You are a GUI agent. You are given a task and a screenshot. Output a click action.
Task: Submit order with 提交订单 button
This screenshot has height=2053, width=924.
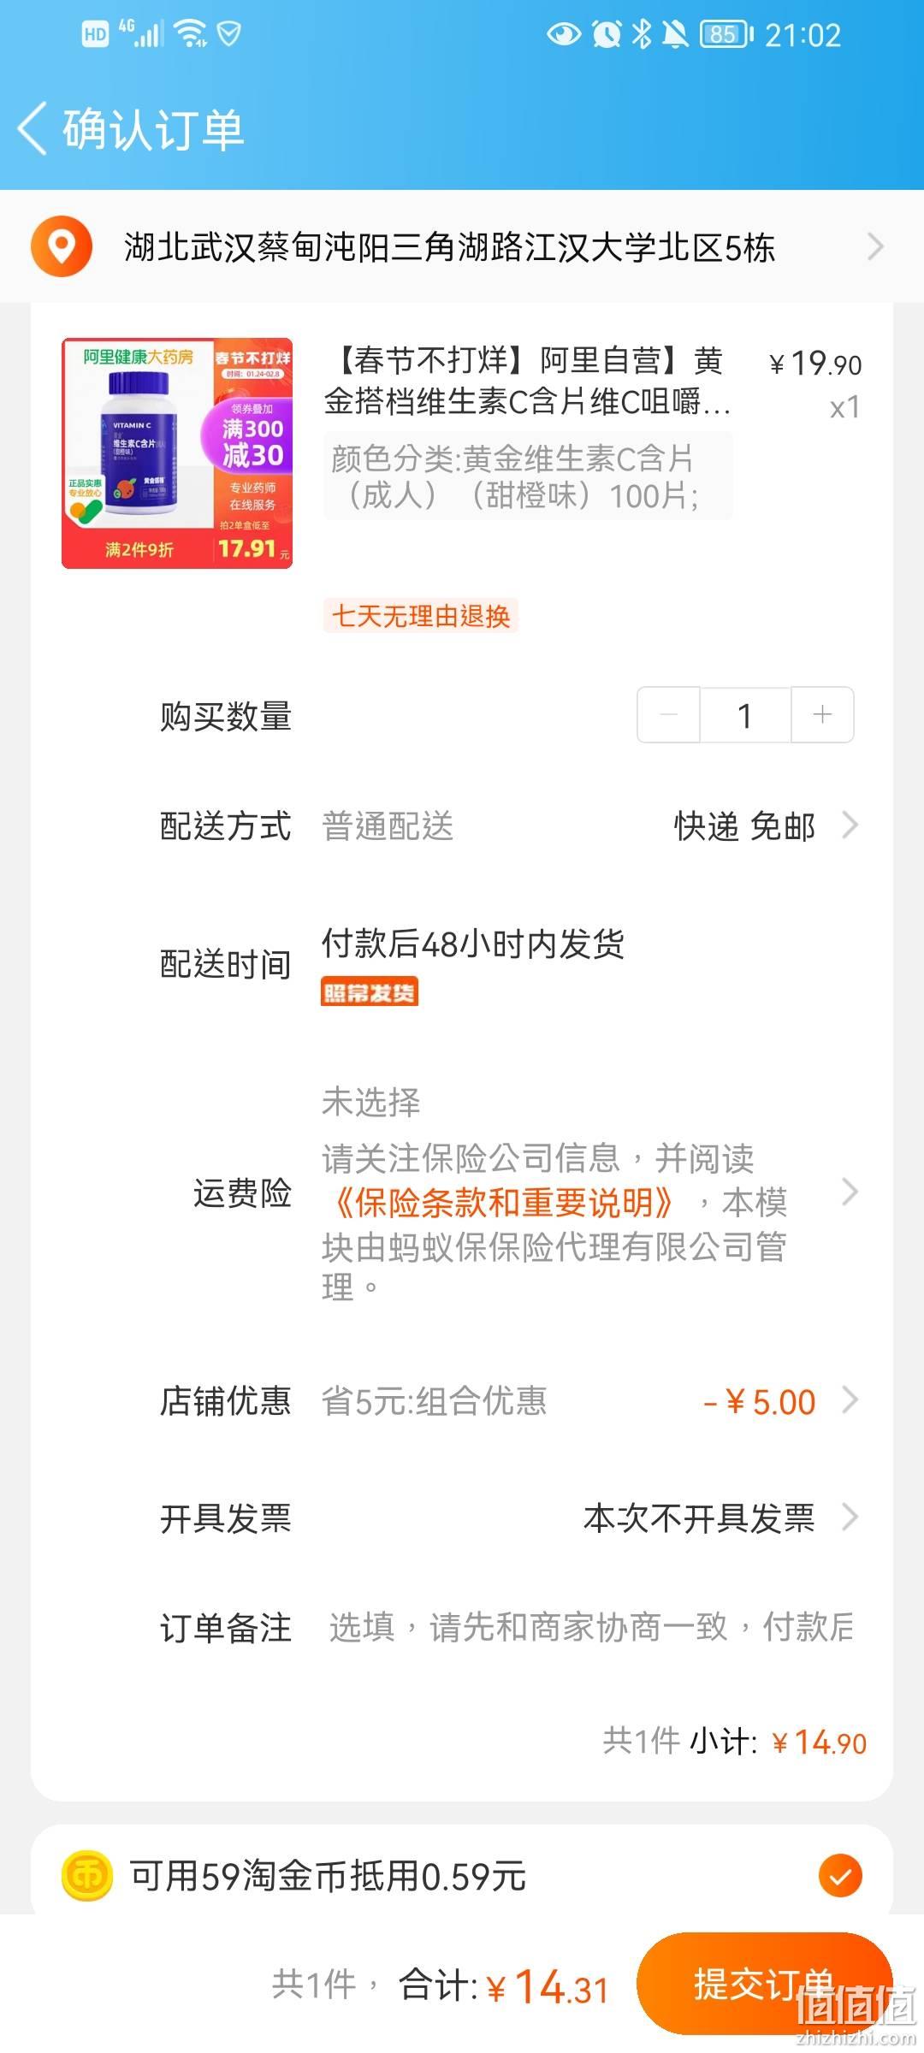[x=764, y=1983]
